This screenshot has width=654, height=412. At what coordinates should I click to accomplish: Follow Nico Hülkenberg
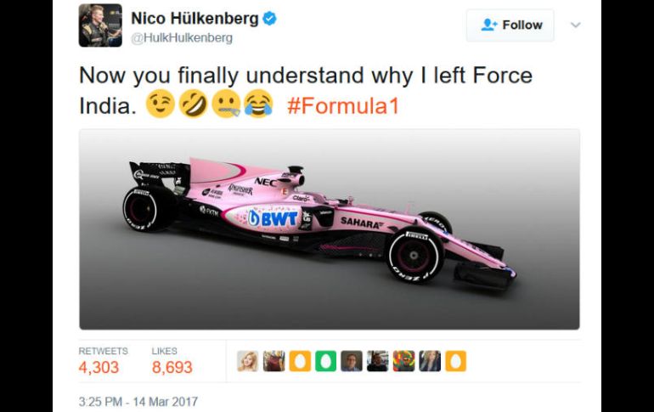pyautogui.click(x=510, y=25)
